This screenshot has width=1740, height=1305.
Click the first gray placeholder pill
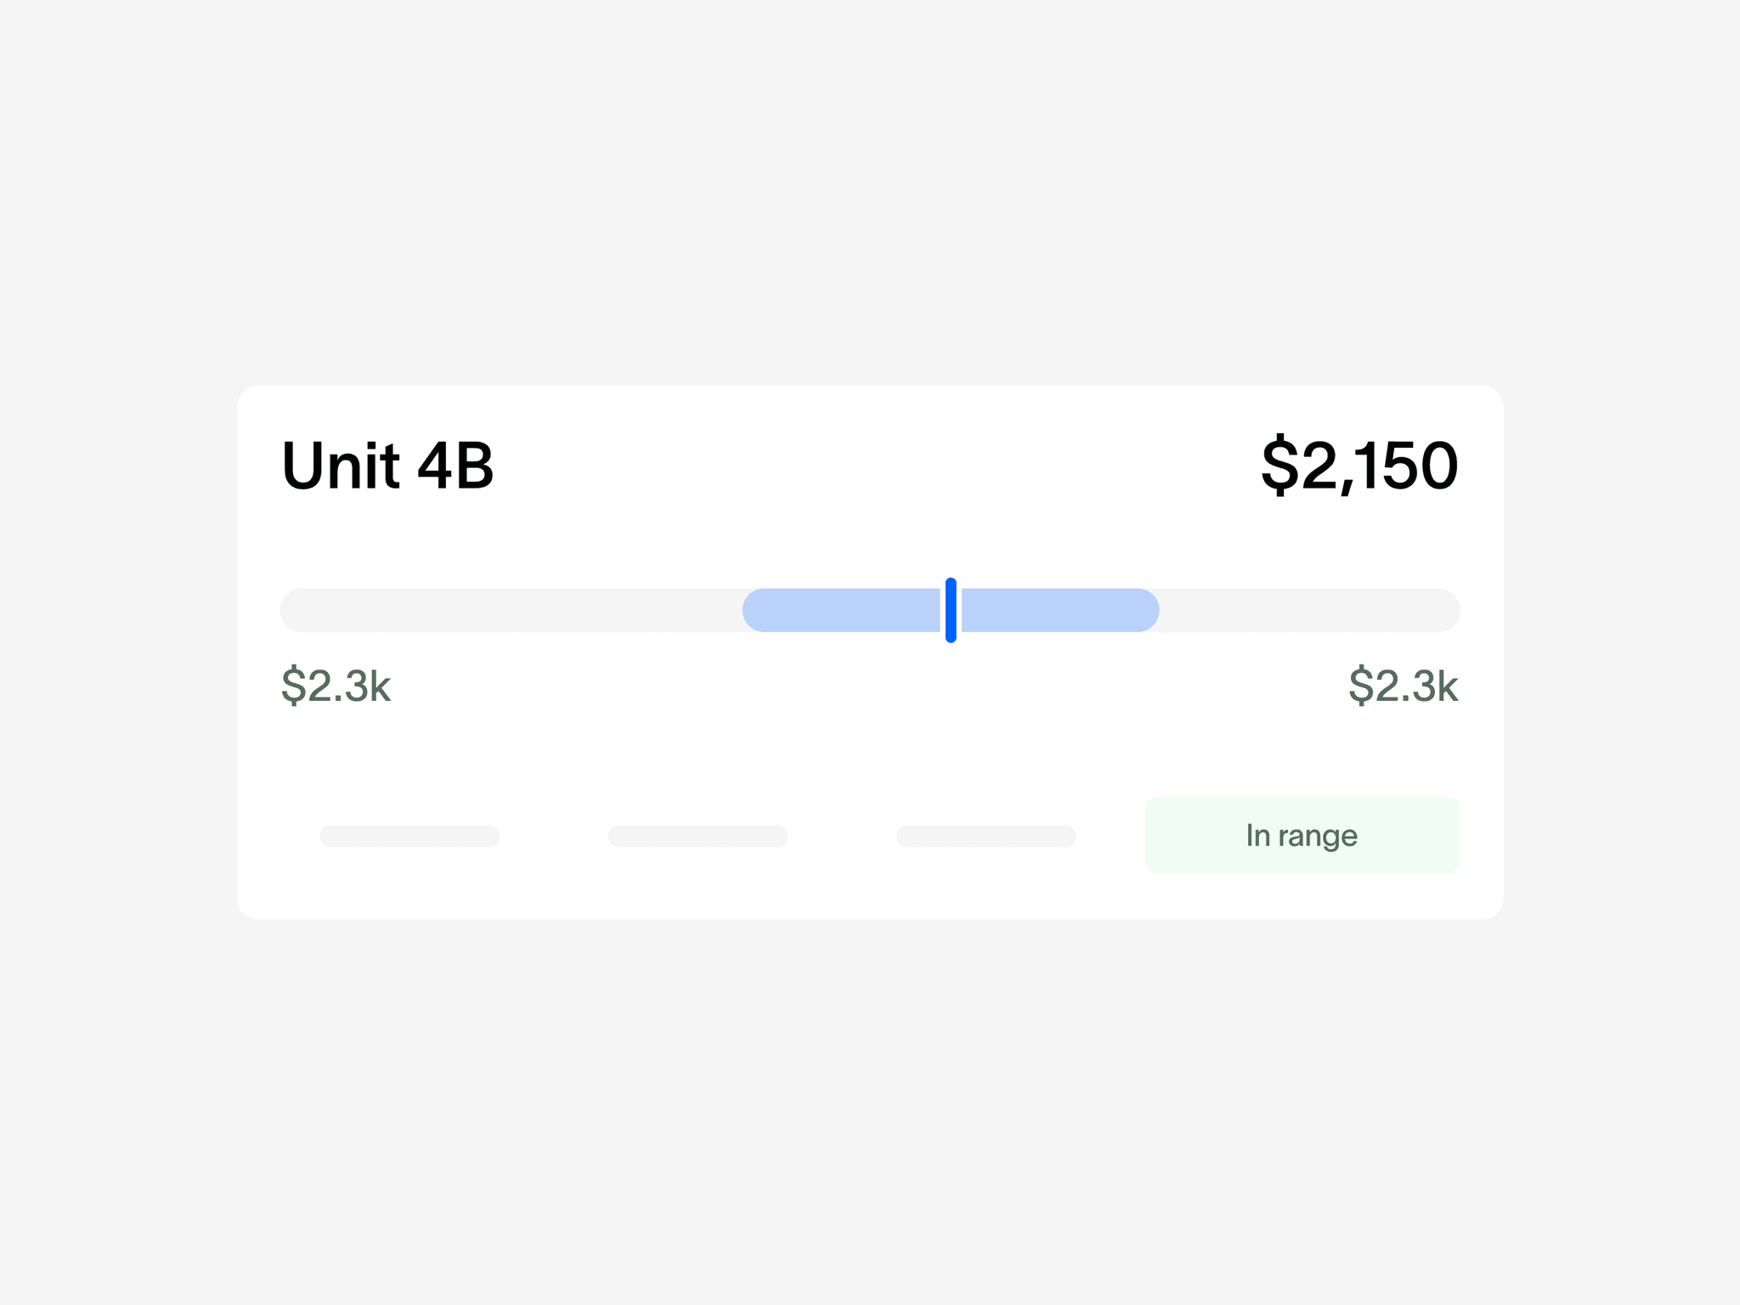coord(410,836)
